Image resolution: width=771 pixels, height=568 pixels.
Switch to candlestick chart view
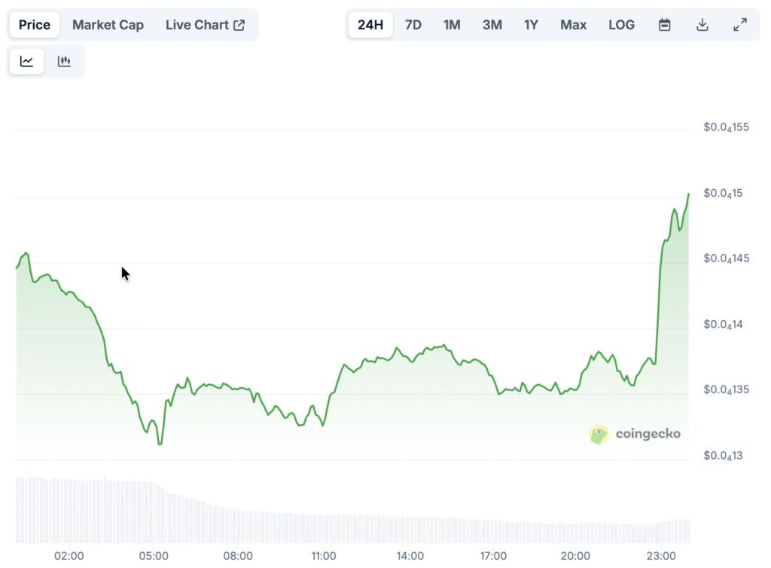(x=64, y=62)
